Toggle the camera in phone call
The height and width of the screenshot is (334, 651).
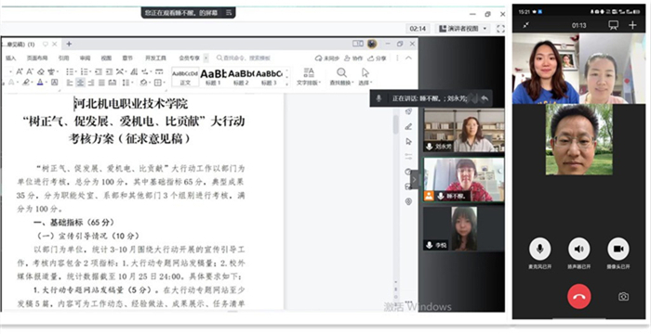(x=618, y=249)
